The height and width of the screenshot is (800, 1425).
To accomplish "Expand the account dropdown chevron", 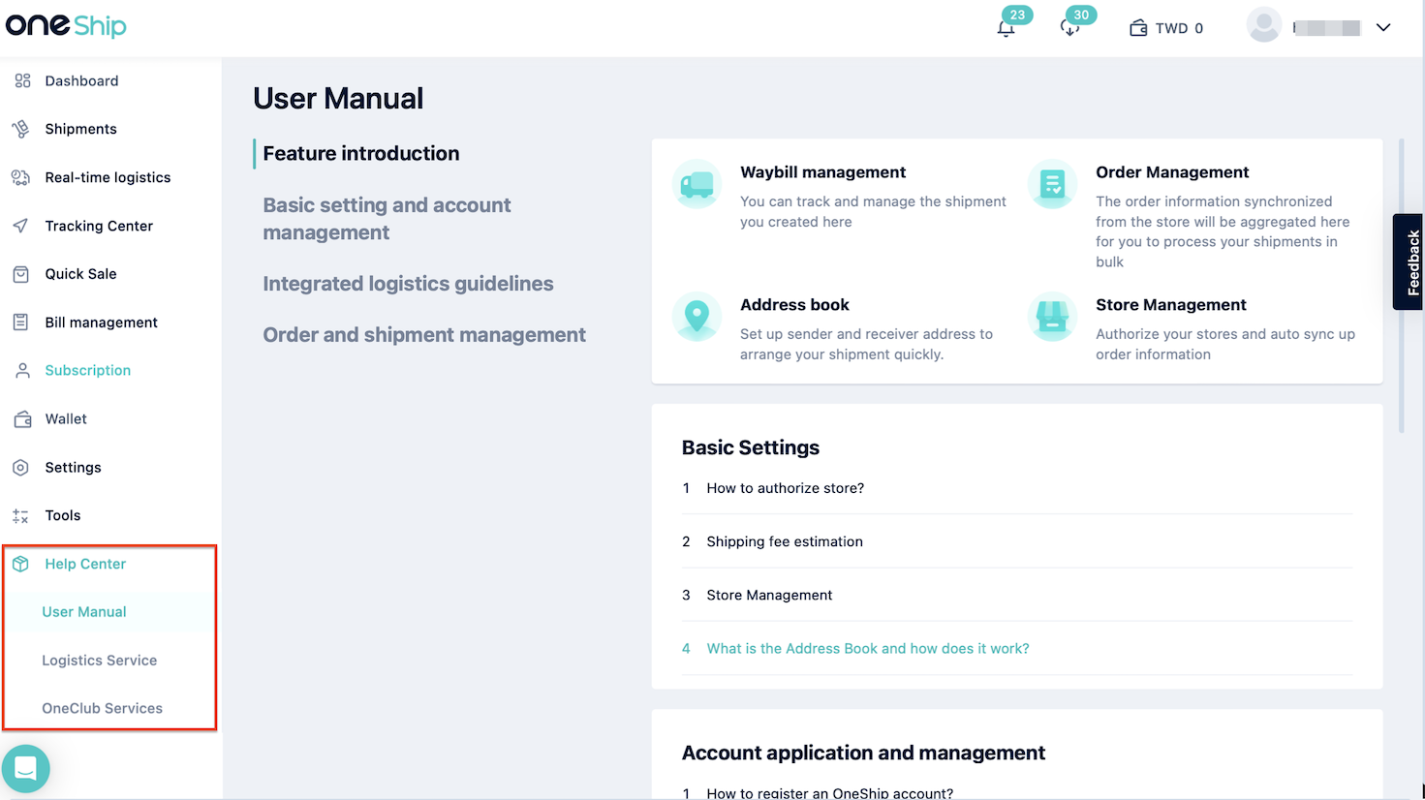I will click(1383, 27).
